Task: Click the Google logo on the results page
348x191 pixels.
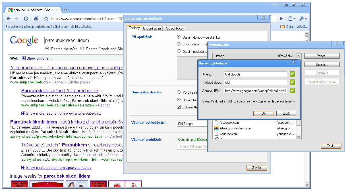Action: pos(24,41)
